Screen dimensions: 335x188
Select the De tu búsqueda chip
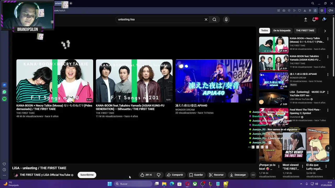pos(282,31)
